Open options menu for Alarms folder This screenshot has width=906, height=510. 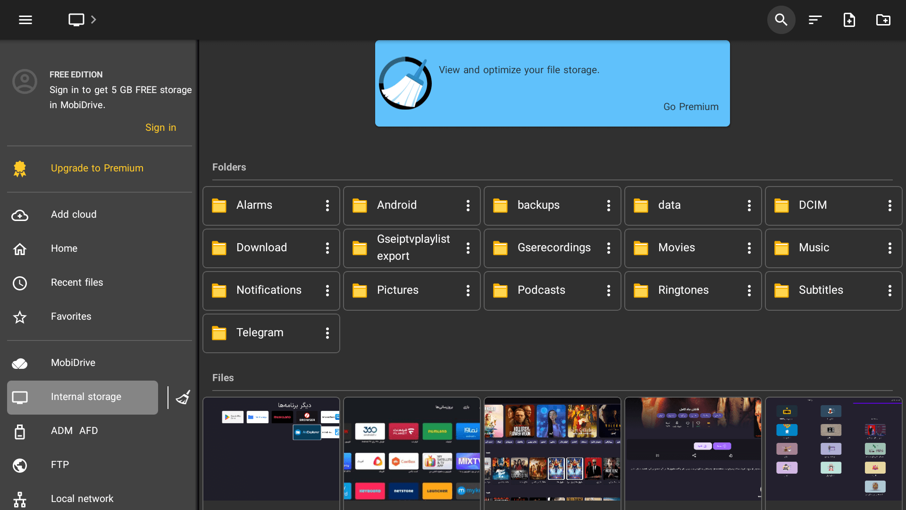point(328,206)
